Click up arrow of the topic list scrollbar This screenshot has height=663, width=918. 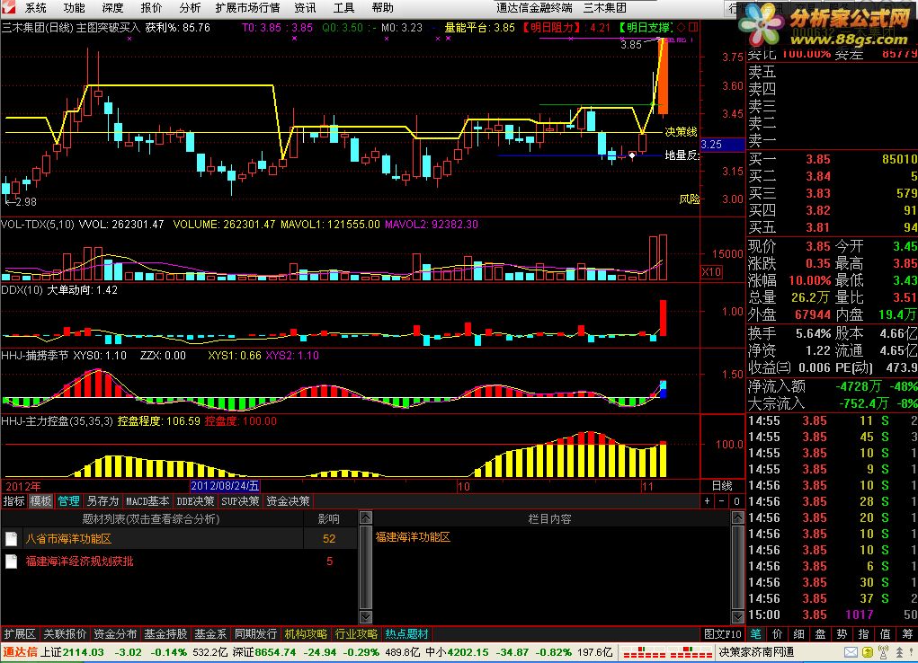pyautogui.click(x=365, y=517)
